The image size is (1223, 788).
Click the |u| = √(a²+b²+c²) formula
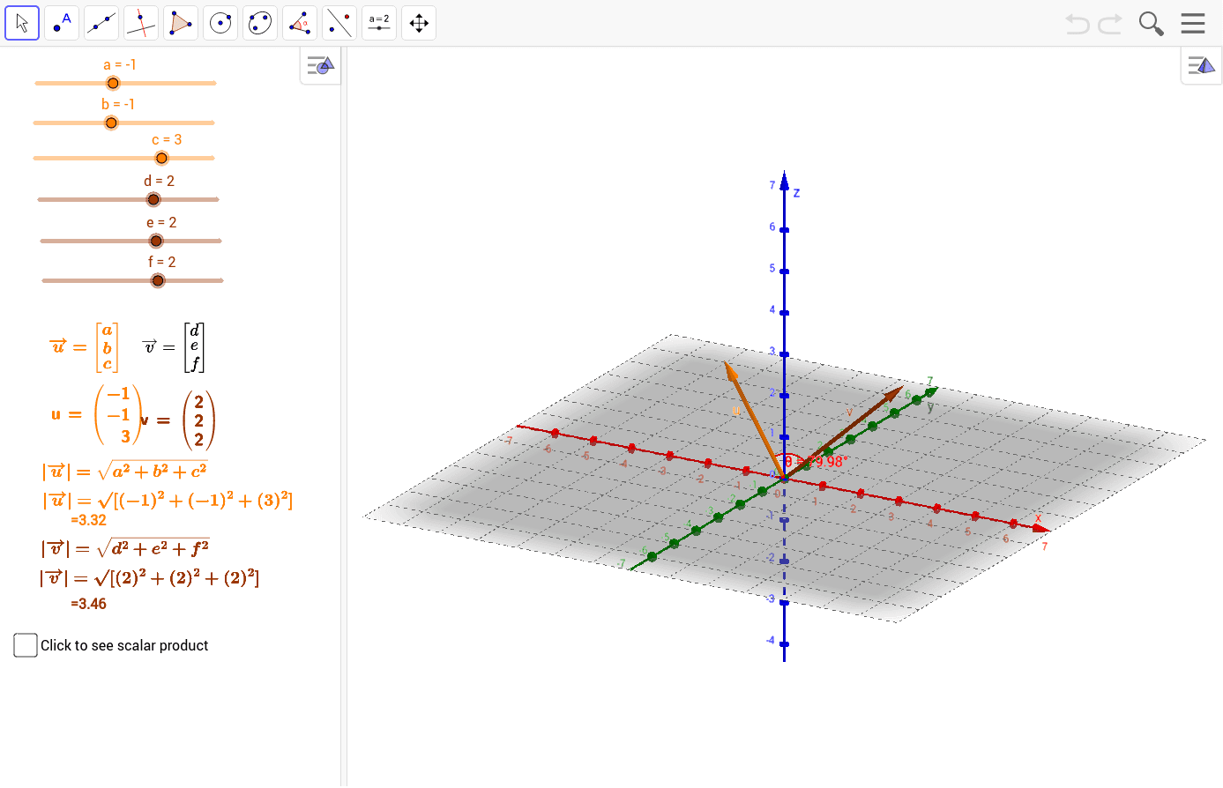[124, 471]
